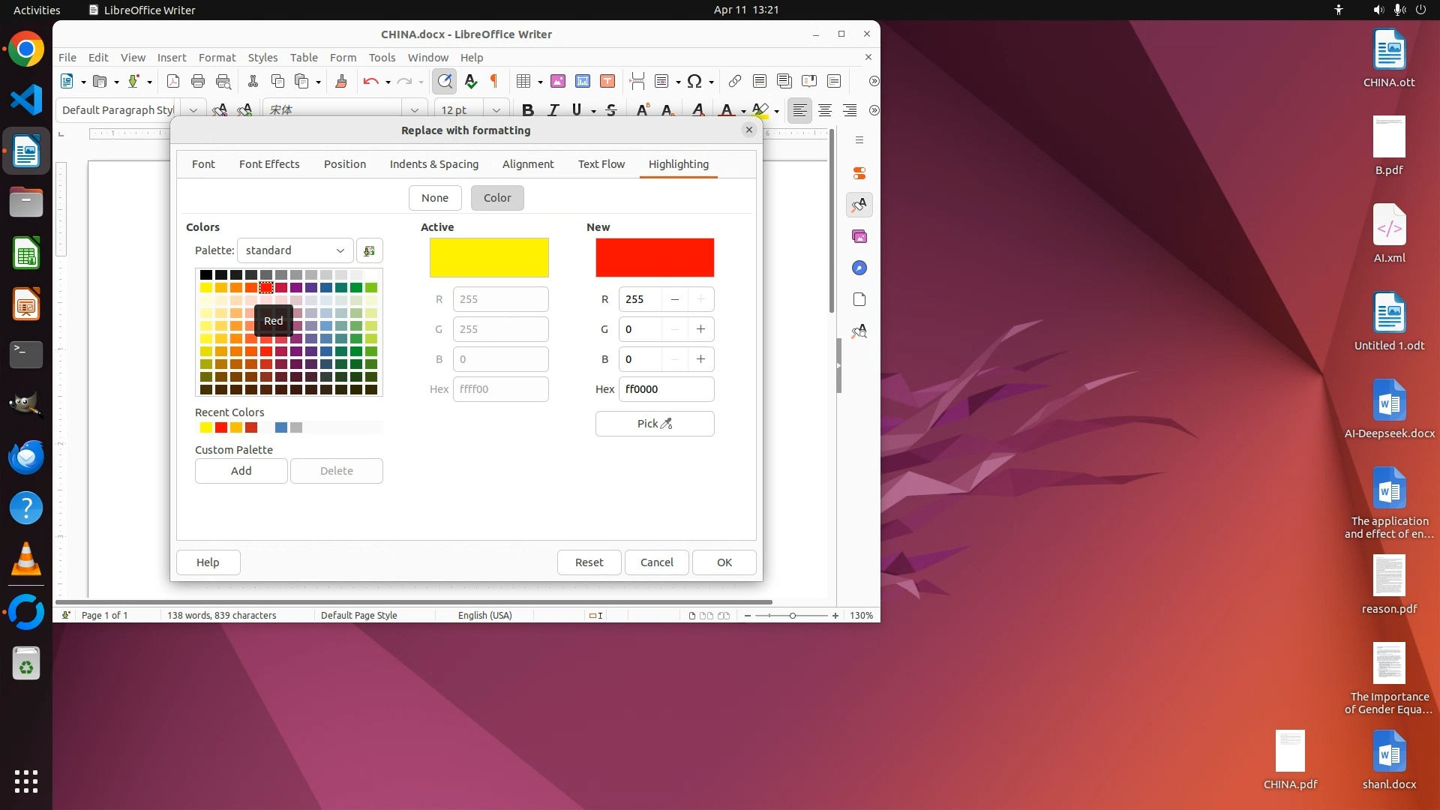Toggle Bold formatting in toolbar
The height and width of the screenshot is (810, 1440).
(x=528, y=110)
